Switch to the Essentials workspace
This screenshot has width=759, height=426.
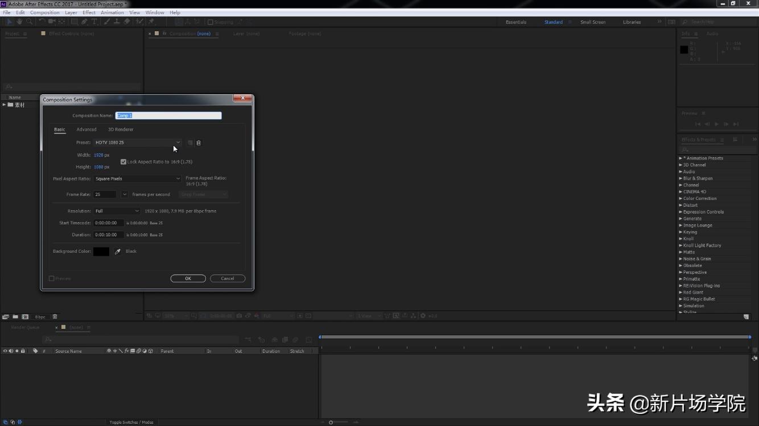point(516,22)
